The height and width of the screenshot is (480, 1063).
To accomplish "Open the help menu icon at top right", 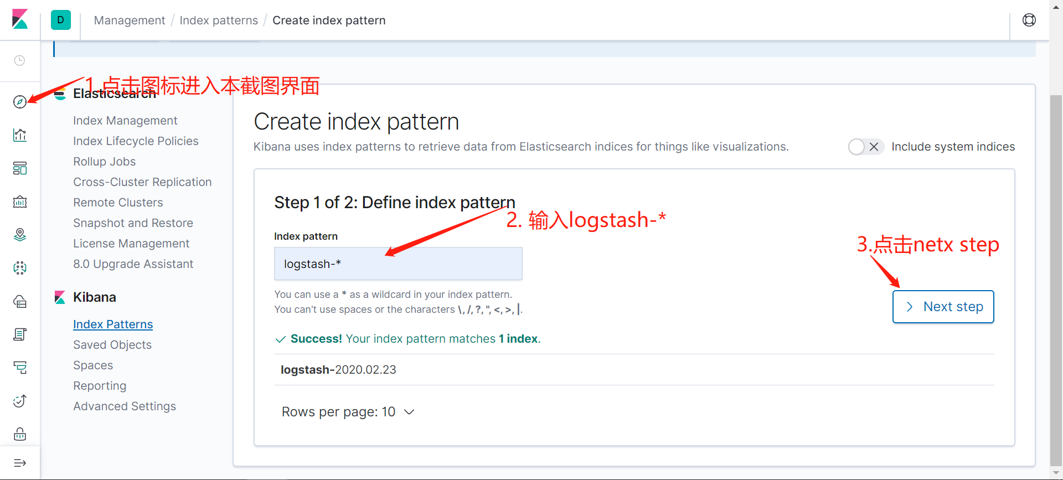I will tap(1029, 20).
